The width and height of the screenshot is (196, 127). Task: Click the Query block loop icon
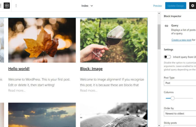166,26
